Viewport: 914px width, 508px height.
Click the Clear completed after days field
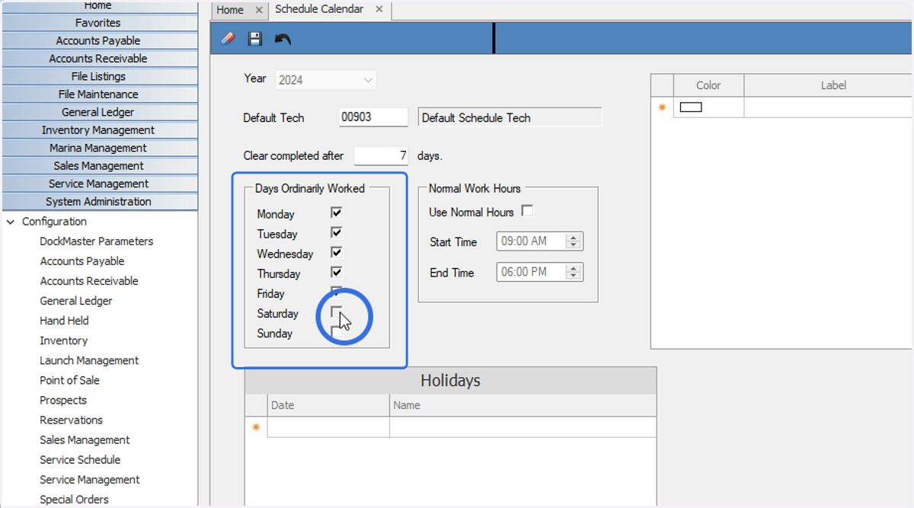[x=382, y=155]
